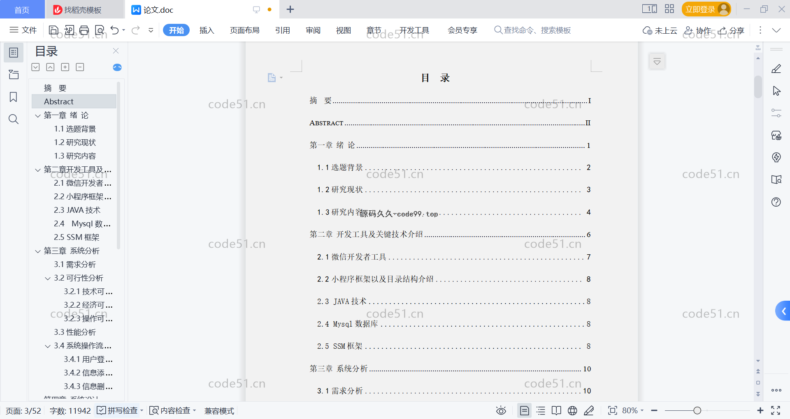The image size is (790, 419).
Task: Click the remove heading minus icon
Action: 80,67
